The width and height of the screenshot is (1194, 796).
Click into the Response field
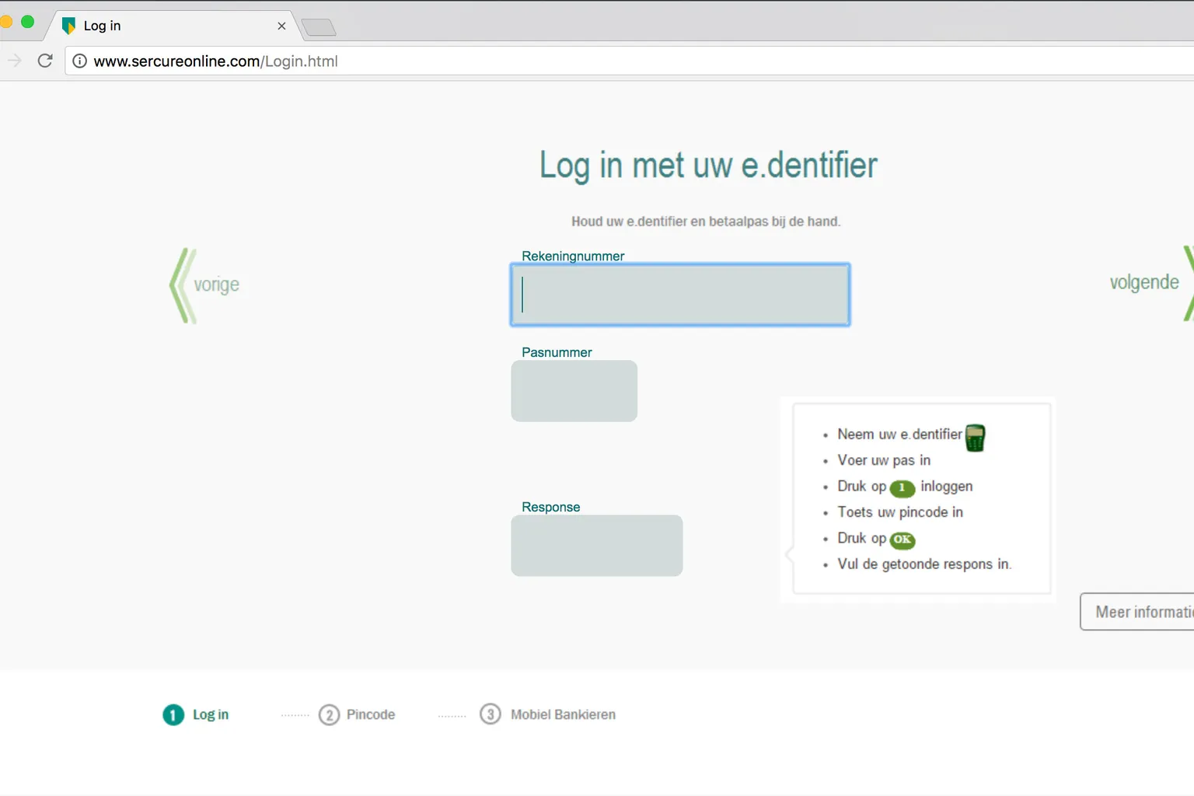[x=596, y=546]
